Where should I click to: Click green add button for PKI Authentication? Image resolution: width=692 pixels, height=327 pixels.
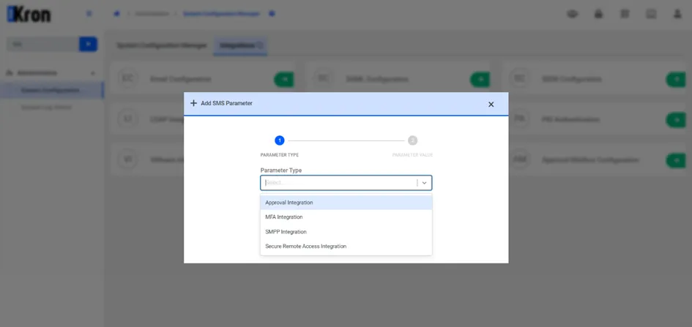pos(676,120)
